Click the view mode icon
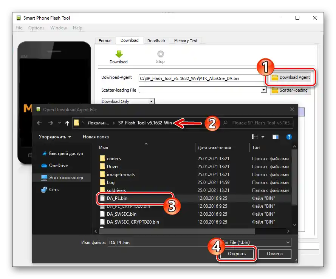The image size is (336, 279). 255,136
